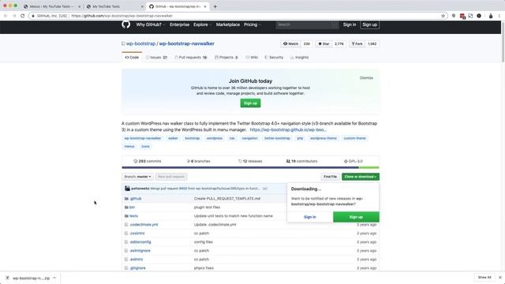Screen dimensions: 505x284
Task: Click Sign up in the Downloading popup
Action: coord(356,217)
